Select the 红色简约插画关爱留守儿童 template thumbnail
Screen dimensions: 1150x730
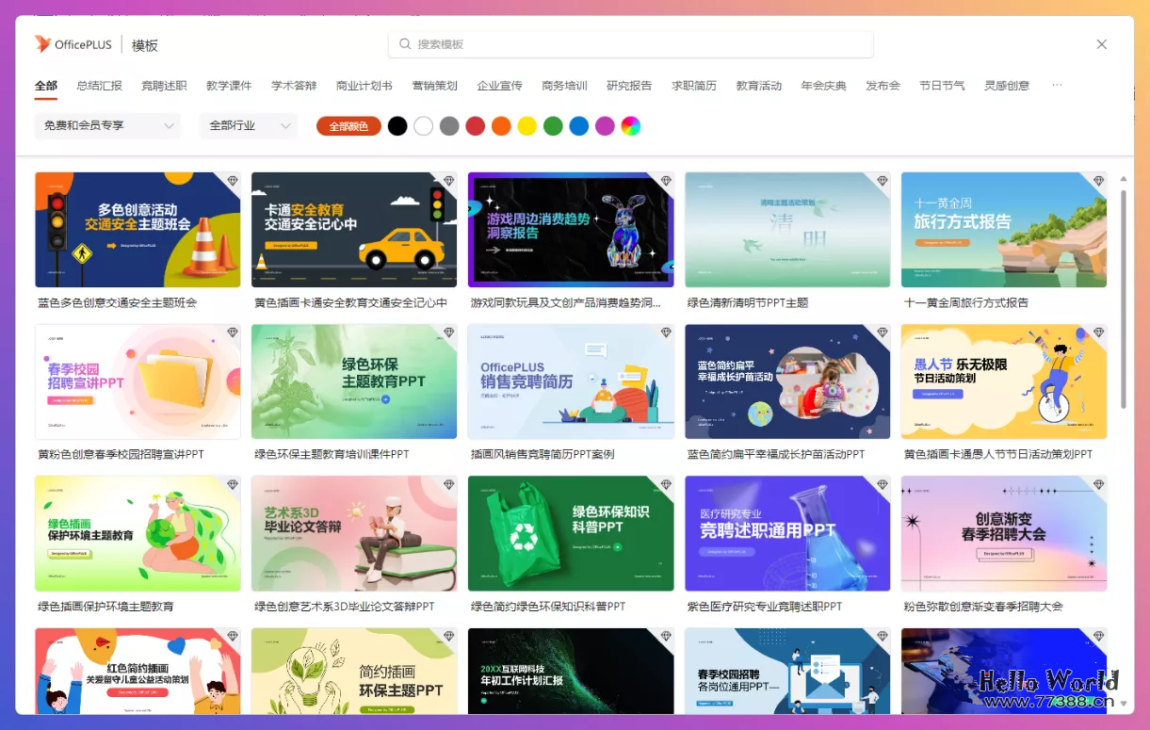pyautogui.click(x=138, y=671)
